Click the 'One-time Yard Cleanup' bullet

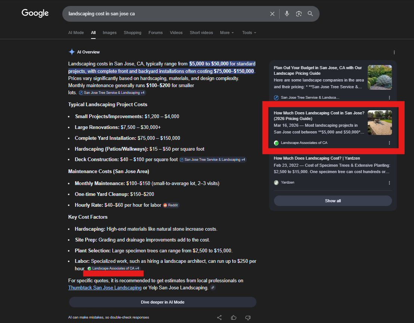[x=114, y=194]
